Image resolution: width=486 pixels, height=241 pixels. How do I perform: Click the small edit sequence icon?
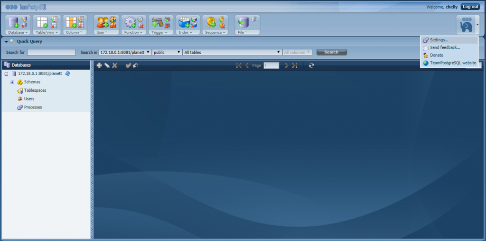tap(222, 19)
